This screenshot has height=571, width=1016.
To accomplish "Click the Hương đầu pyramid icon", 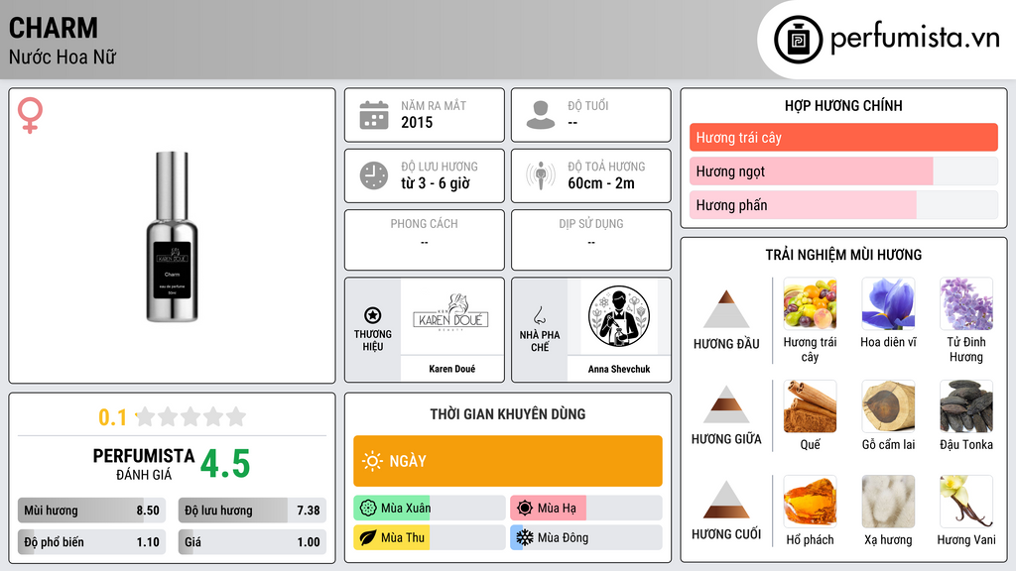I will tap(726, 309).
